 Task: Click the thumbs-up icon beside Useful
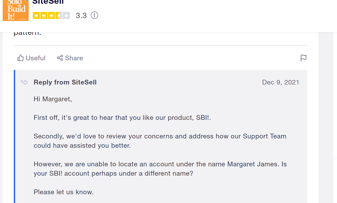pos(20,58)
